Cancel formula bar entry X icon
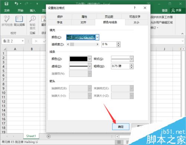 click(x=36, y=41)
